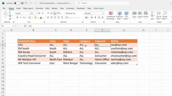Click the Accounting Number Format icon
Viewport: 172px width, 96px height.
point(87,17)
